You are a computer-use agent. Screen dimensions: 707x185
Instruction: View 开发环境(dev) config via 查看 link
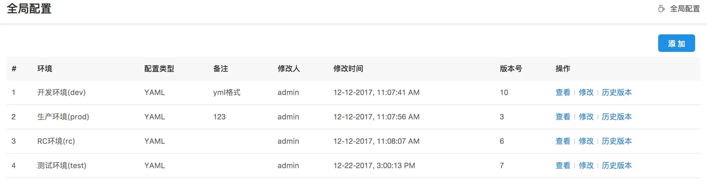[x=563, y=93]
